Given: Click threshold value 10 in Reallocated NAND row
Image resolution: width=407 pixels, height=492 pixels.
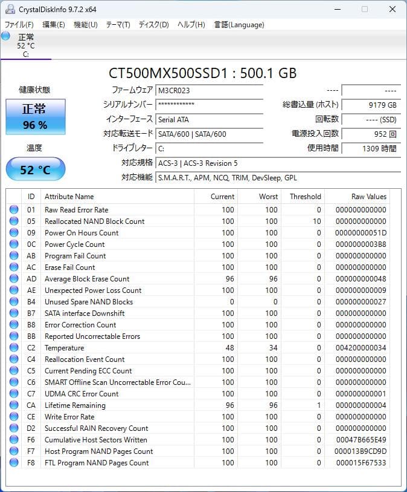Looking at the screenshot, I should [x=317, y=221].
